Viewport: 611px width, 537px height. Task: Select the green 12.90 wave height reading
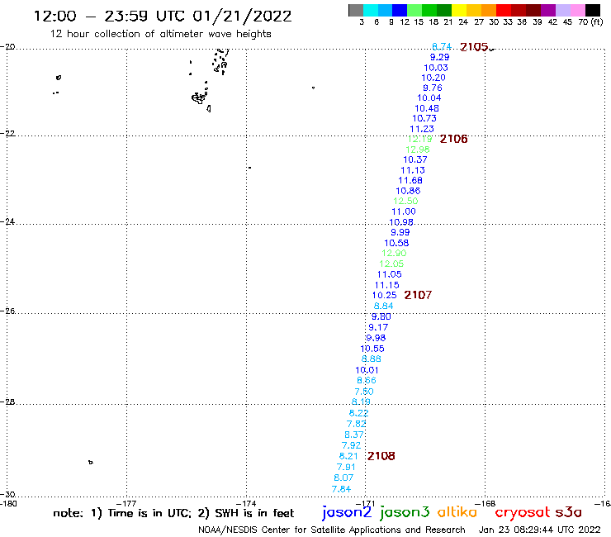394,253
